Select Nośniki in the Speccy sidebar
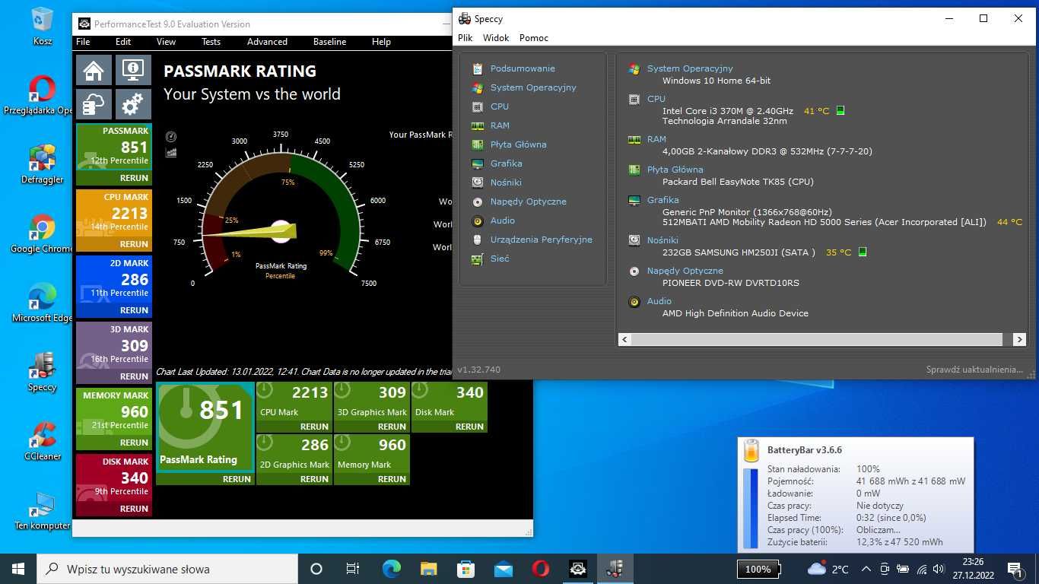 coord(506,182)
